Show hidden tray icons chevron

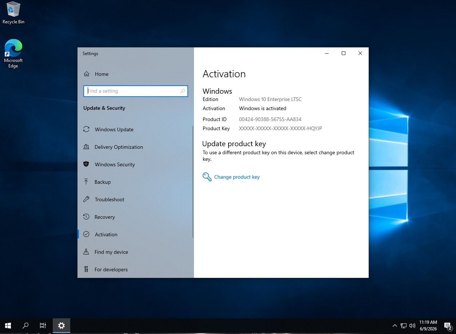[x=395, y=326]
